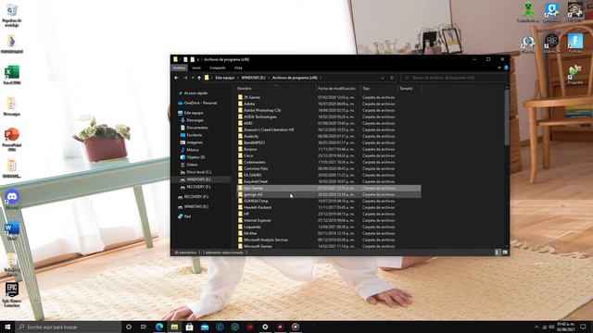
Task: Select the Recycle Bin desktop icon
Action: pyautogui.click(x=12, y=15)
